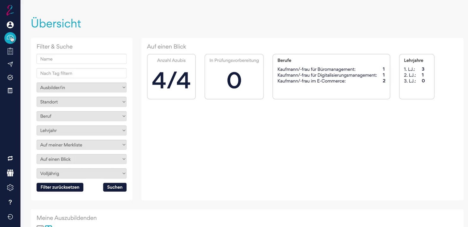Expand the Beruf filter dropdown
This screenshot has width=468, height=227.
[81, 116]
